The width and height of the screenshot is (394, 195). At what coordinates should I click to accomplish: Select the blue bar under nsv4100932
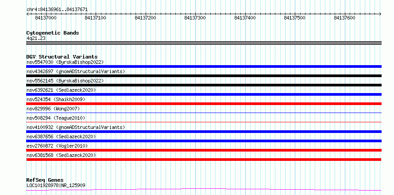pos(204,132)
